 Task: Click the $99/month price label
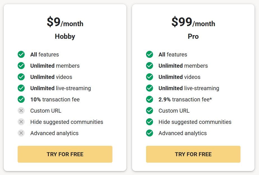coord(193,23)
